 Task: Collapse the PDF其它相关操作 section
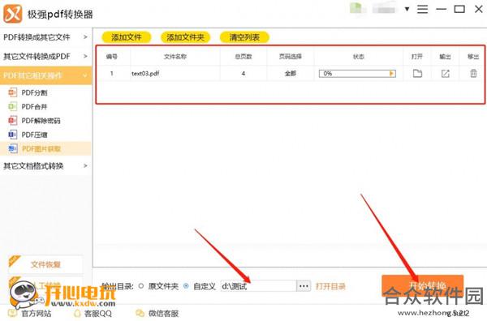pos(45,75)
